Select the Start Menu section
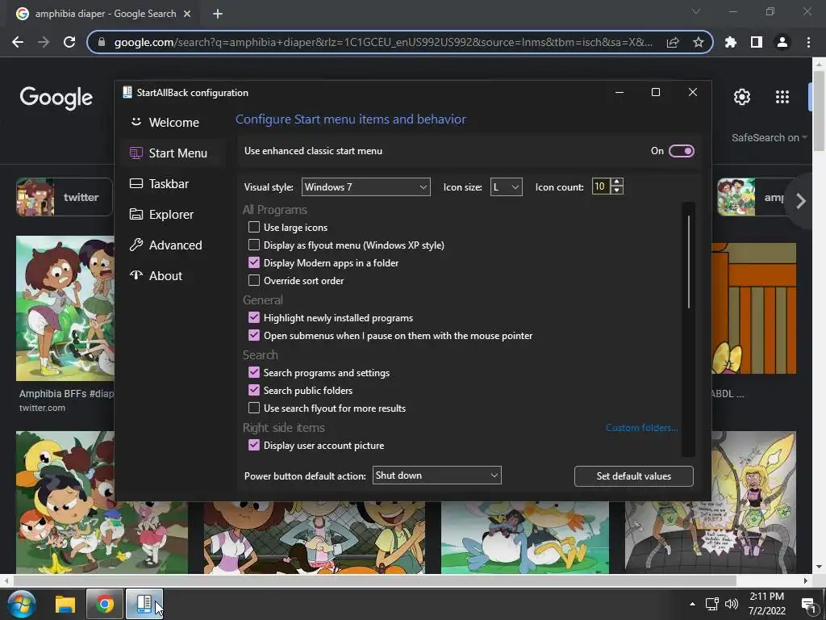Screen dimensions: 826x620 click(173, 153)
